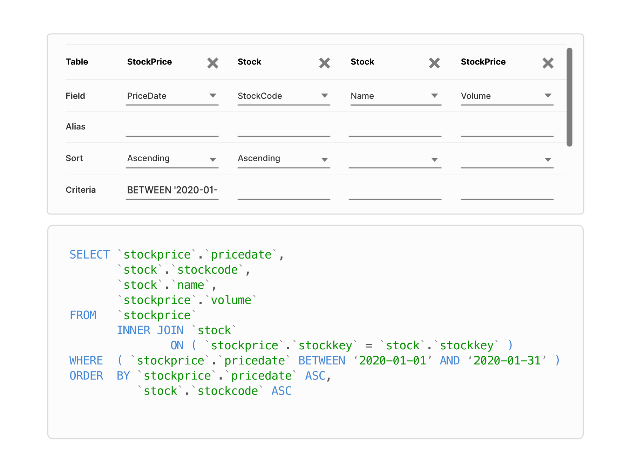Click `stock`.`name` in the SELECT list
The image size is (631, 473).
pyautogui.click(x=164, y=285)
